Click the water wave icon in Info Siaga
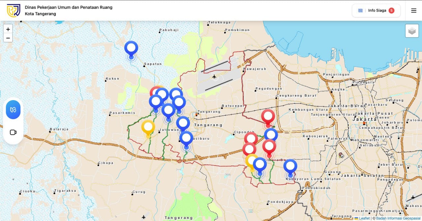This screenshot has height=221, width=422. 360,11
